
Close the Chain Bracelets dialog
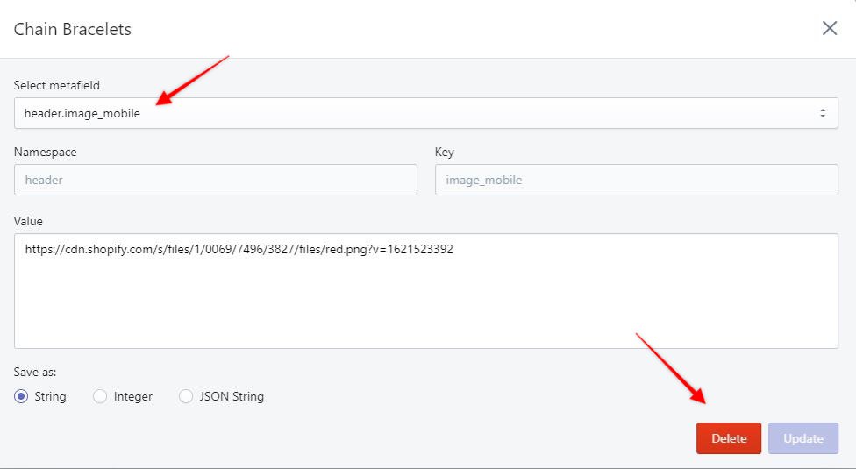click(829, 28)
